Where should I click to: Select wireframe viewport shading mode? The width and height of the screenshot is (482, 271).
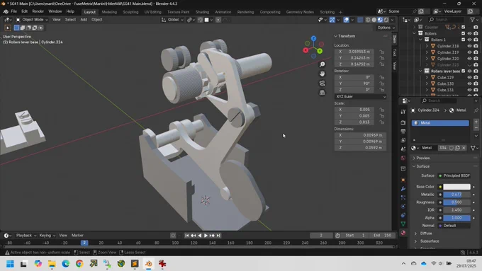pyautogui.click(x=368, y=20)
